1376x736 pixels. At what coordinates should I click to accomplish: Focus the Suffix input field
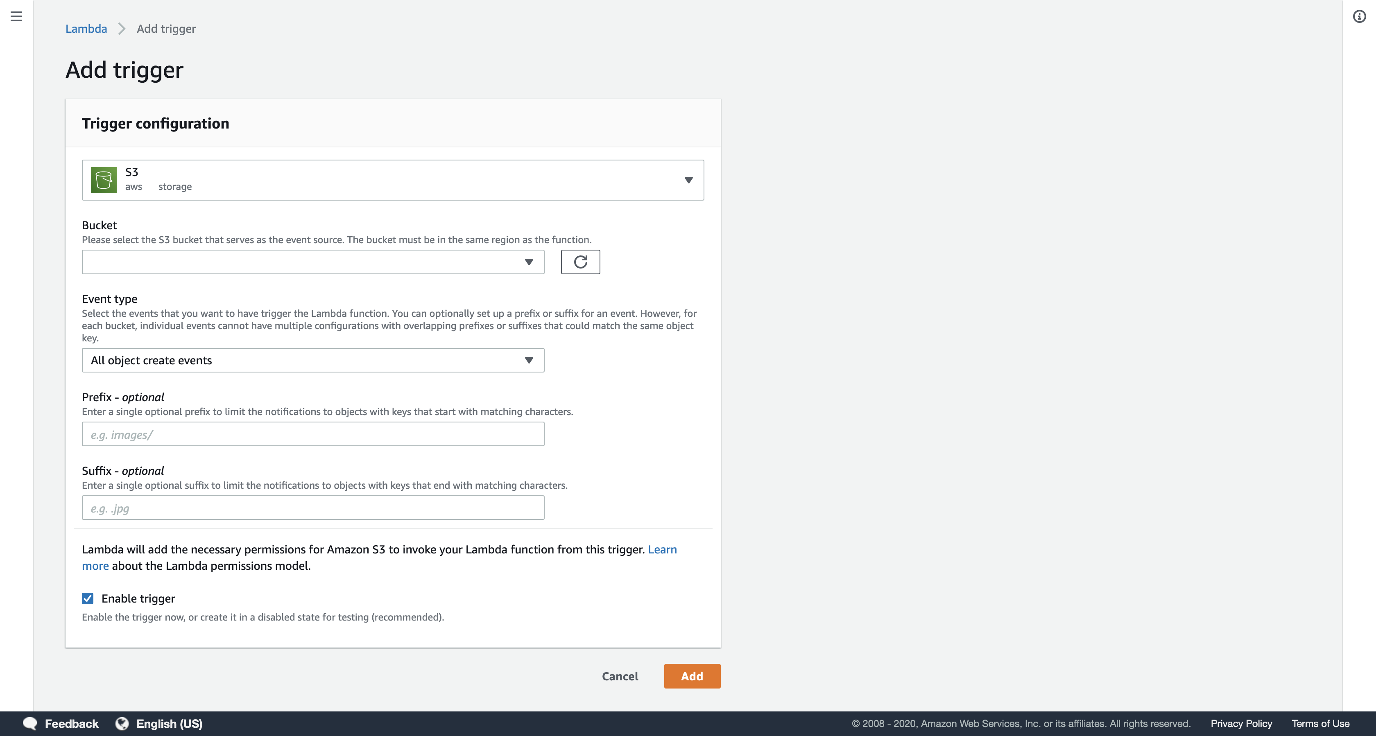[x=313, y=508]
